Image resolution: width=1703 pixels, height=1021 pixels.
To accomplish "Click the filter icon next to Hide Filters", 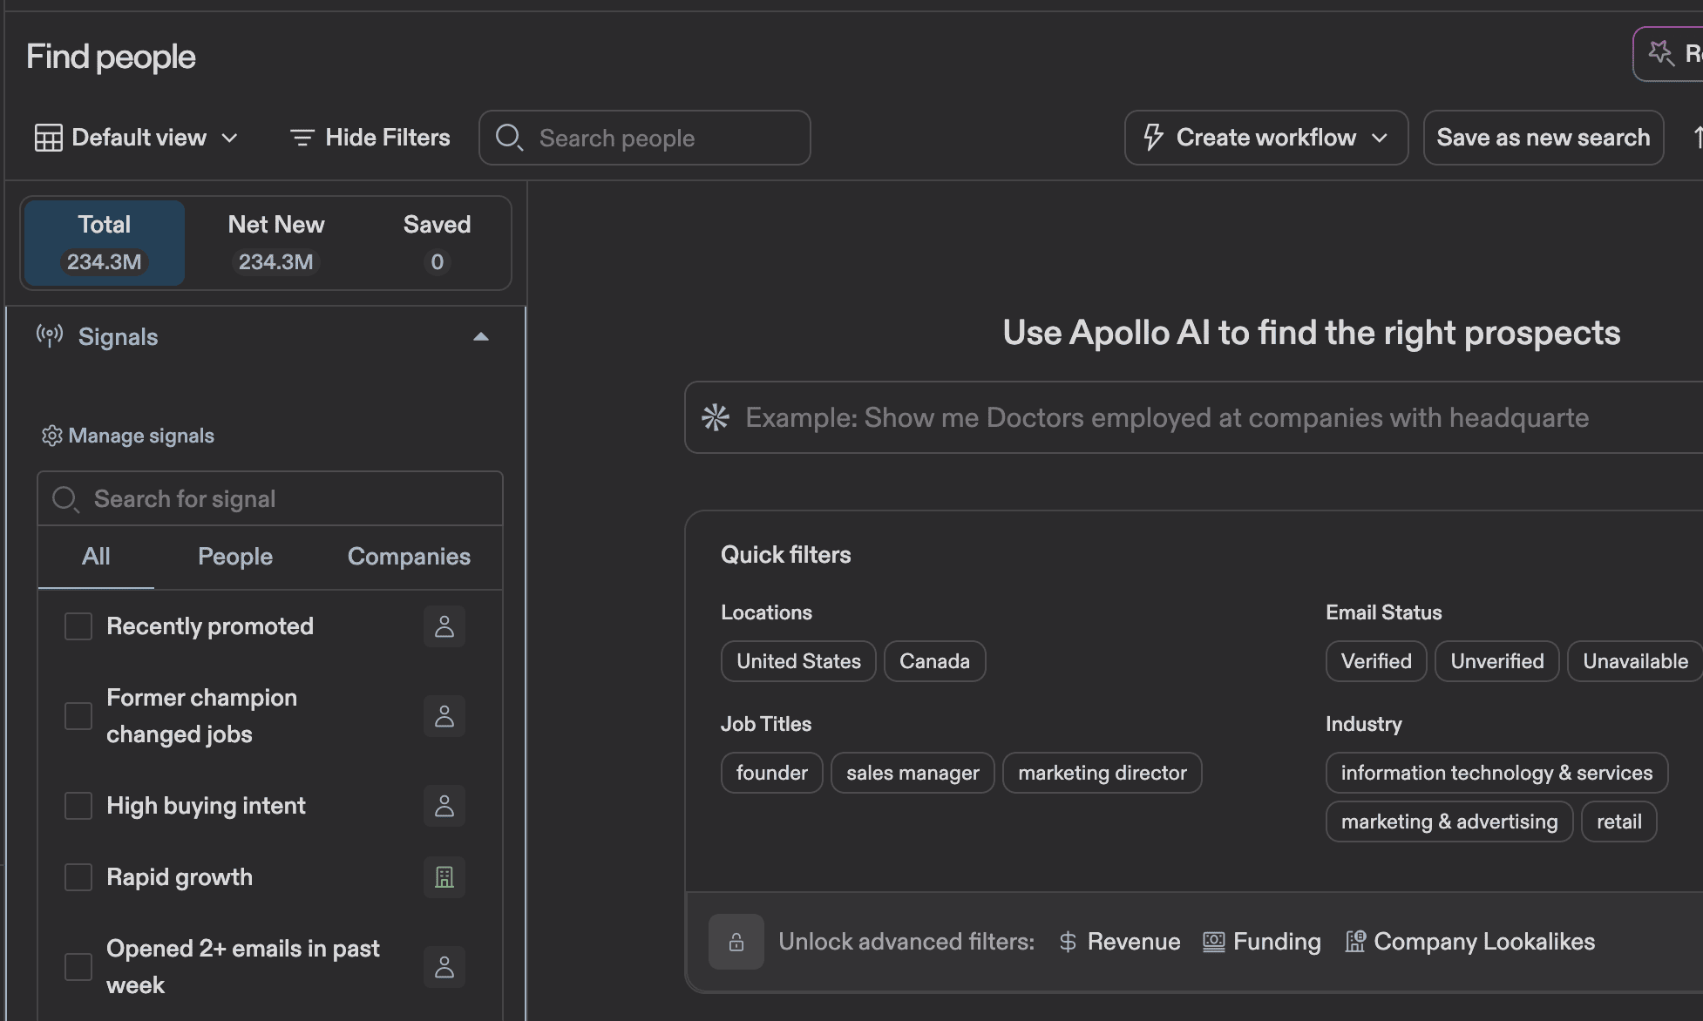I will 302,137.
